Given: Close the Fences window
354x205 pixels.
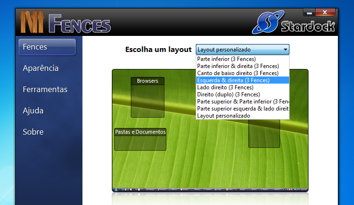Looking at the screenshot, I should tap(325, 13).
